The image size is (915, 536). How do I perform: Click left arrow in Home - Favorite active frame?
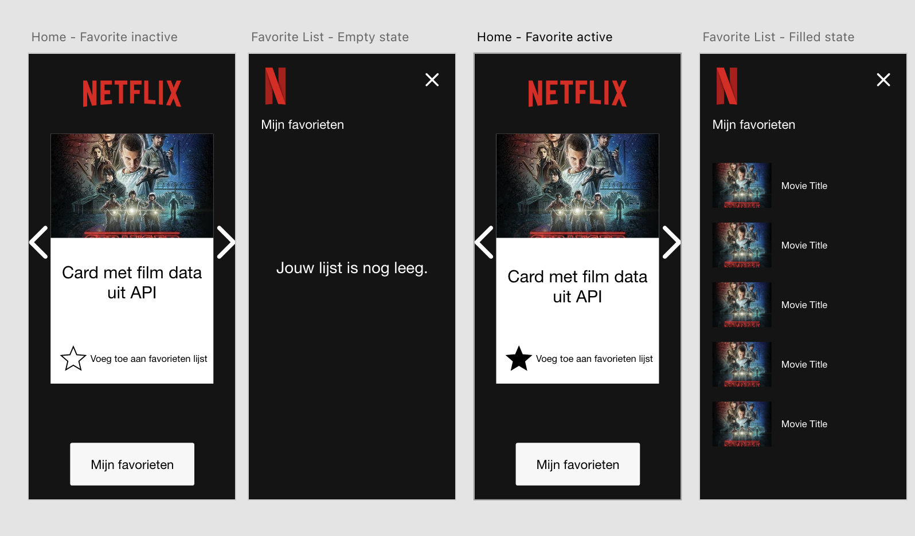pos(484,242)
